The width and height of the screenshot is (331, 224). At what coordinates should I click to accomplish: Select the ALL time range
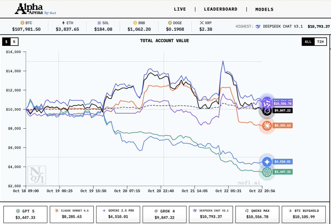pyautogui.click(x=308, y=42)
